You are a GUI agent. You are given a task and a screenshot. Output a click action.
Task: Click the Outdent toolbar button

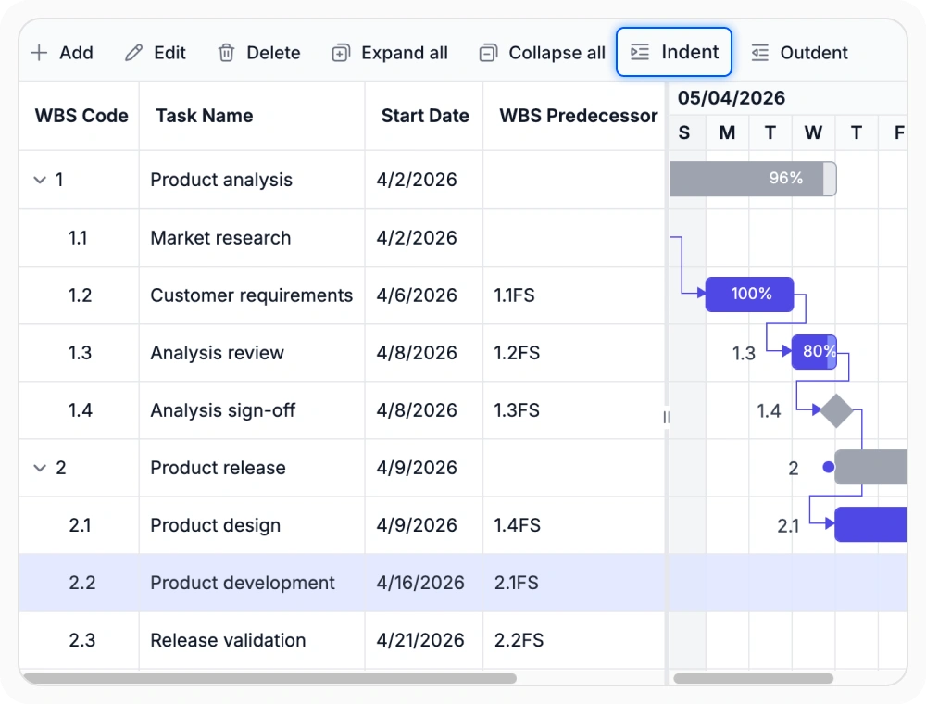(x=800, y=53)
